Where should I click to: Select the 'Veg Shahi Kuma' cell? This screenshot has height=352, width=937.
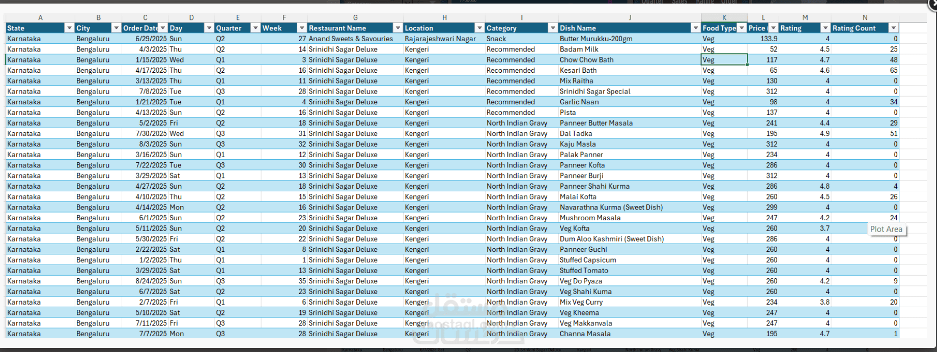(x=630, y=291)
